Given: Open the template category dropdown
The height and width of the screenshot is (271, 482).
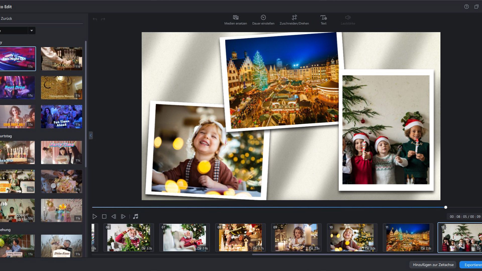Looking at the screenshot, I should click(32, 30).
